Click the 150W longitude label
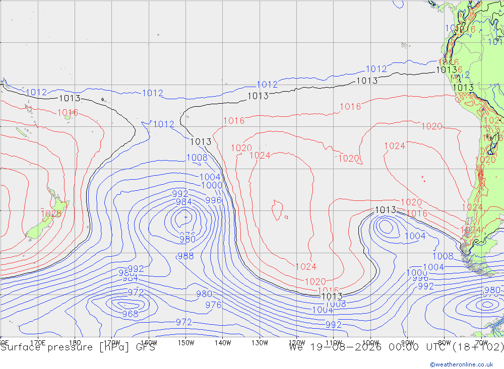Image resolution: width=504 pixels, height=369 pixels. [186, 343]
